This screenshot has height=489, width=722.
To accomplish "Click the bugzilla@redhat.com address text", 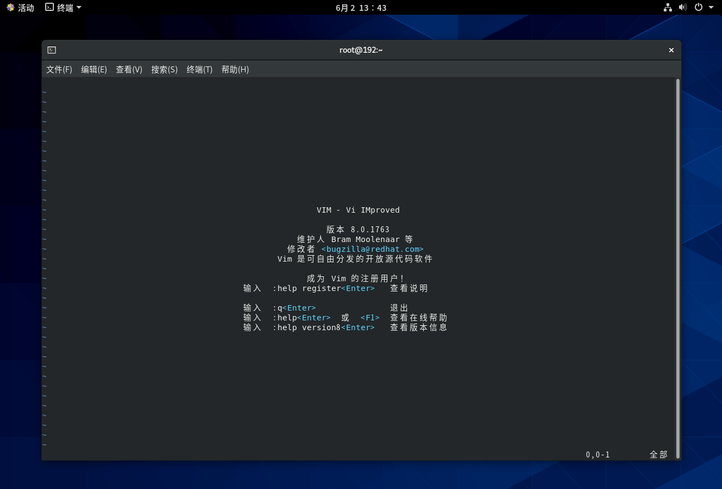I will (372, 249).
